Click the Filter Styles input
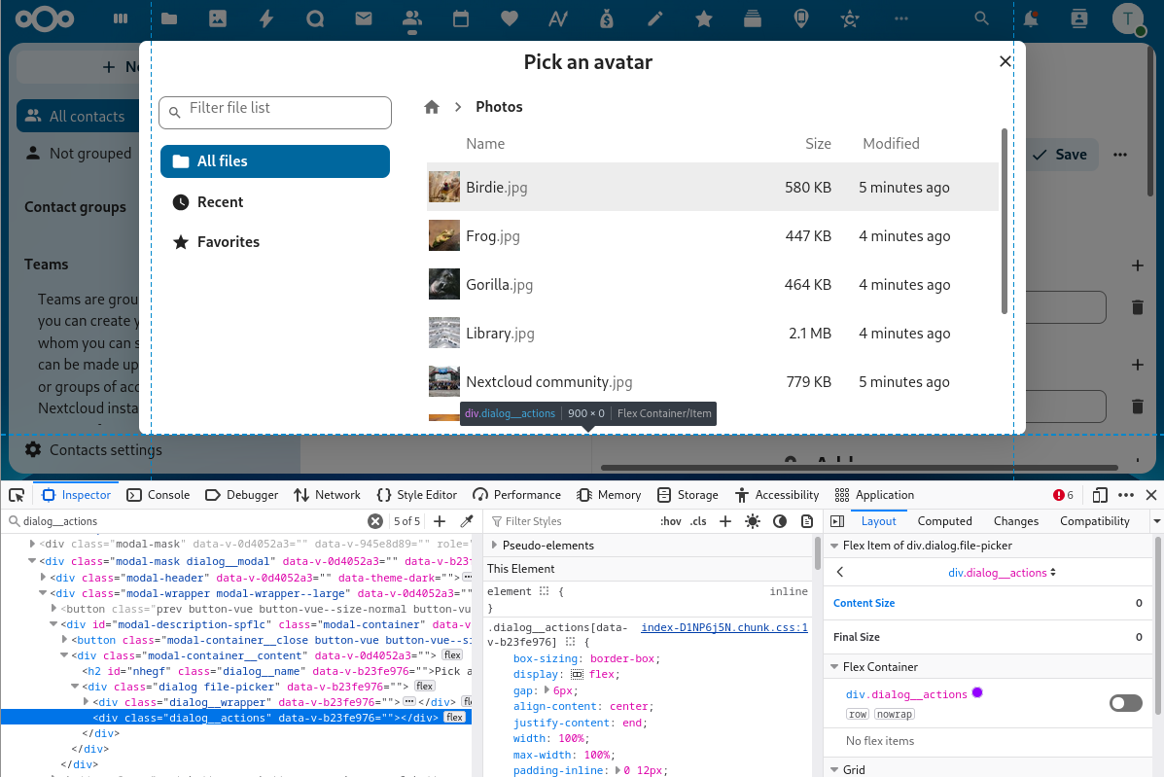Screen dimensions: 1164x777 (x=572, y=521)
